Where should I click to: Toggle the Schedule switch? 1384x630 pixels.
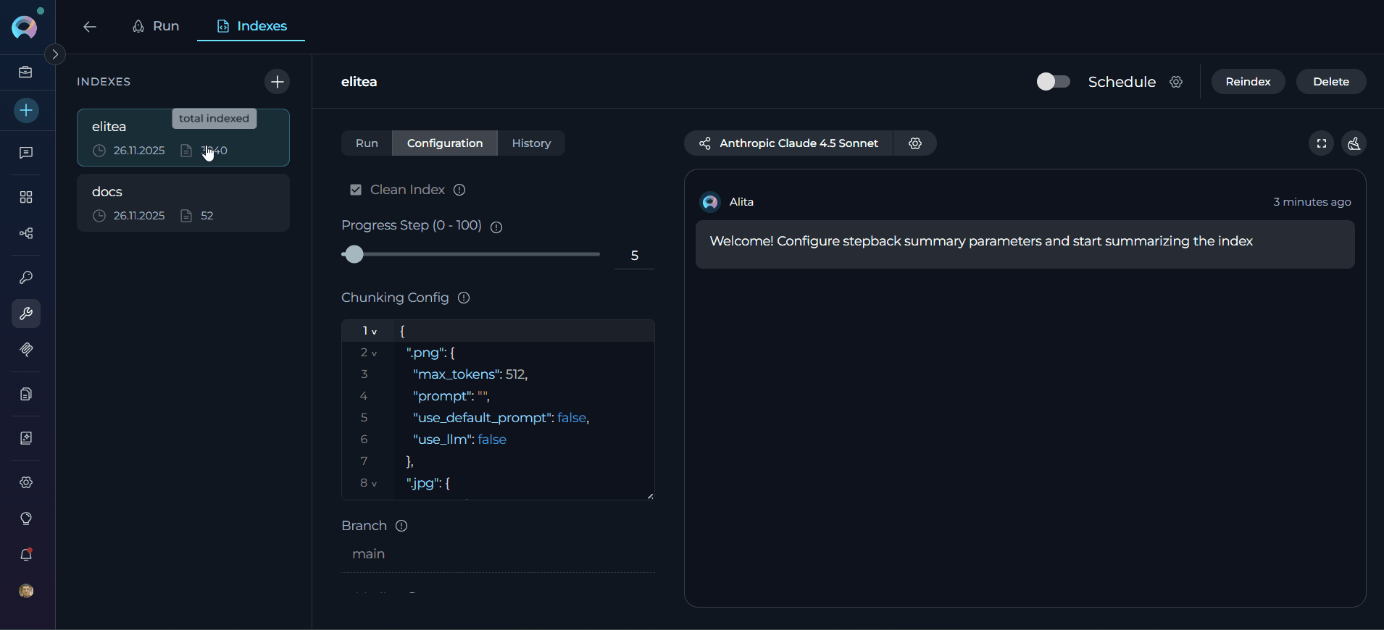[1053, 82]
